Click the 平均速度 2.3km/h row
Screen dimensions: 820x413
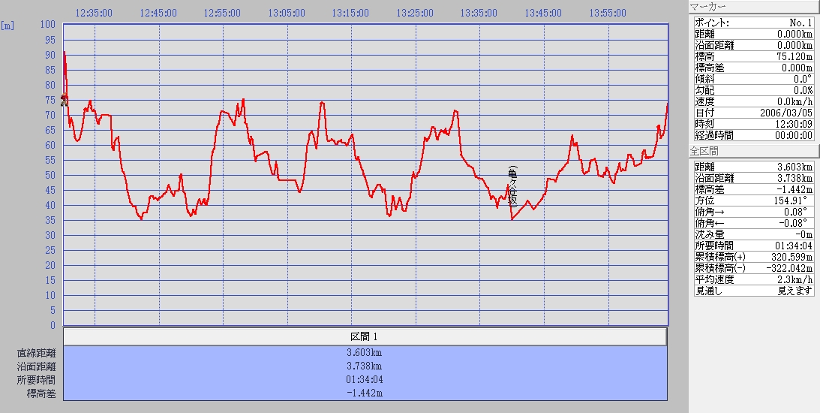(x=752, y=279)
